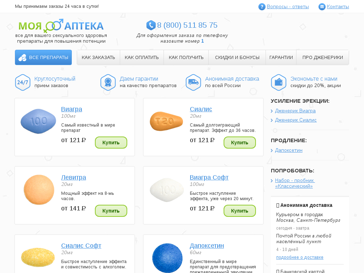Click the Мы принимаем заказы 24 часа text

click(x=57, y=6)
